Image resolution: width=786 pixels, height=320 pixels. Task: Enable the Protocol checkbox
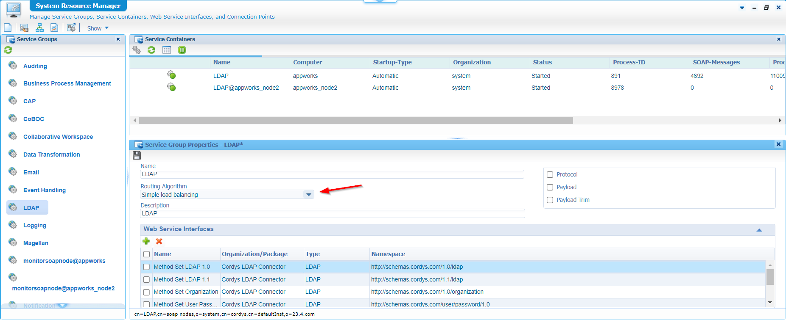pyautogui.click(x=550, y=174)
